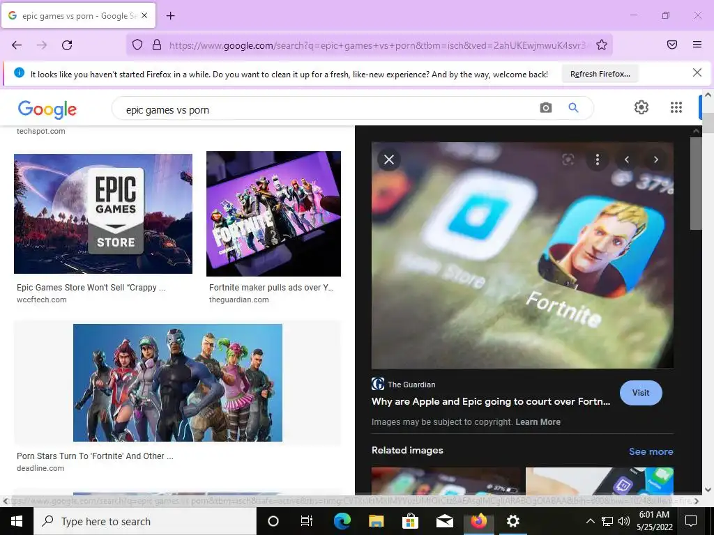Click the taskbar search box
714x535 pixels.
(x=145, y=521)
